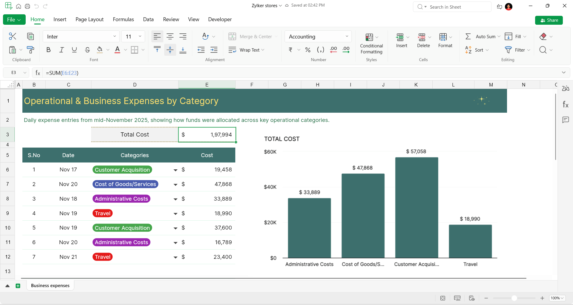Click the Format Painter icon
The width and height of the screenshot is (573, 305).
coord(30,50)
